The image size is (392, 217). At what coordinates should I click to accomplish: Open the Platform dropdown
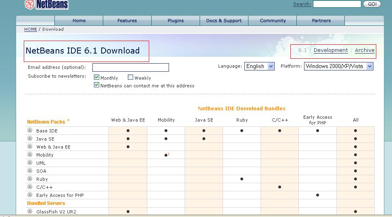pos(338,66)
